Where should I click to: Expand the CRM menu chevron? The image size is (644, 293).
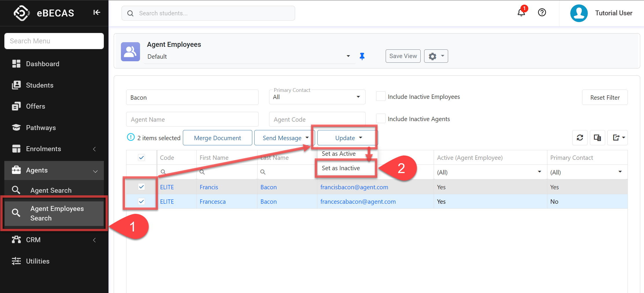click(x=94, y=240)
